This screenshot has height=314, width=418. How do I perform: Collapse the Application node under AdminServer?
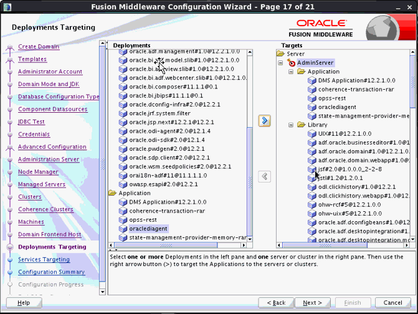click(291, 72)
